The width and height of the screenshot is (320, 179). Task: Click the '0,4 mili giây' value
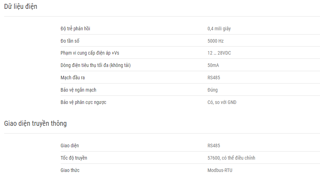pos(219,29)
